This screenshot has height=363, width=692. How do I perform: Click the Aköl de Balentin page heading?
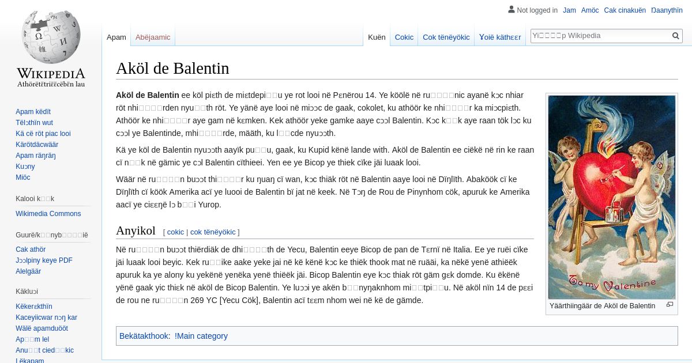tap(172, 69)
